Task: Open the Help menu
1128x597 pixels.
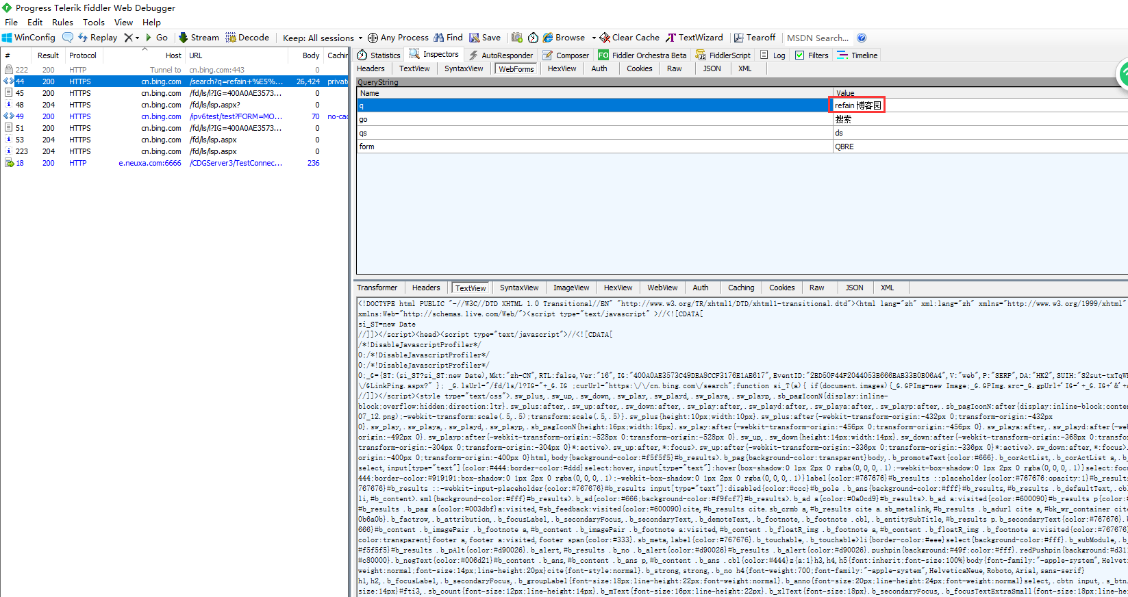Action: (151, 22)
